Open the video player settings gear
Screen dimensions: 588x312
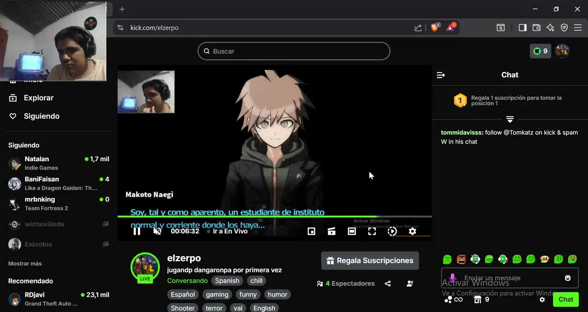(x=413, y=231)
